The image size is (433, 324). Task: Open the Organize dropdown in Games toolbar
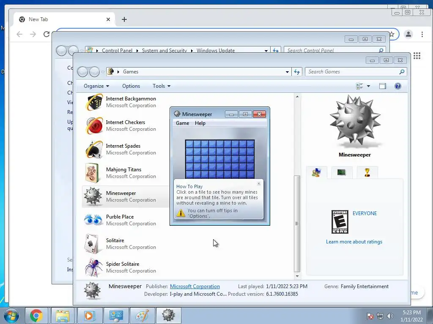tap(96, 86)
